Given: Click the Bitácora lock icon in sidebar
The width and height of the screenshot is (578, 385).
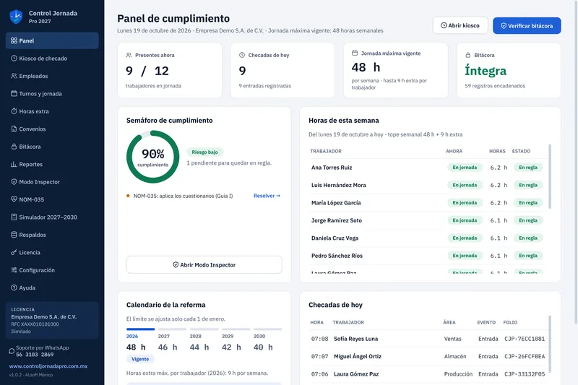Looking at the screenshot, I should coord(14,147).
